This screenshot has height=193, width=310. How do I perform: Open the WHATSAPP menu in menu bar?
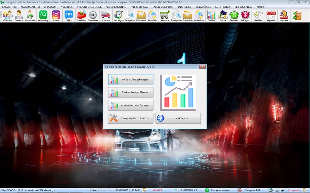tap(50, 7)
